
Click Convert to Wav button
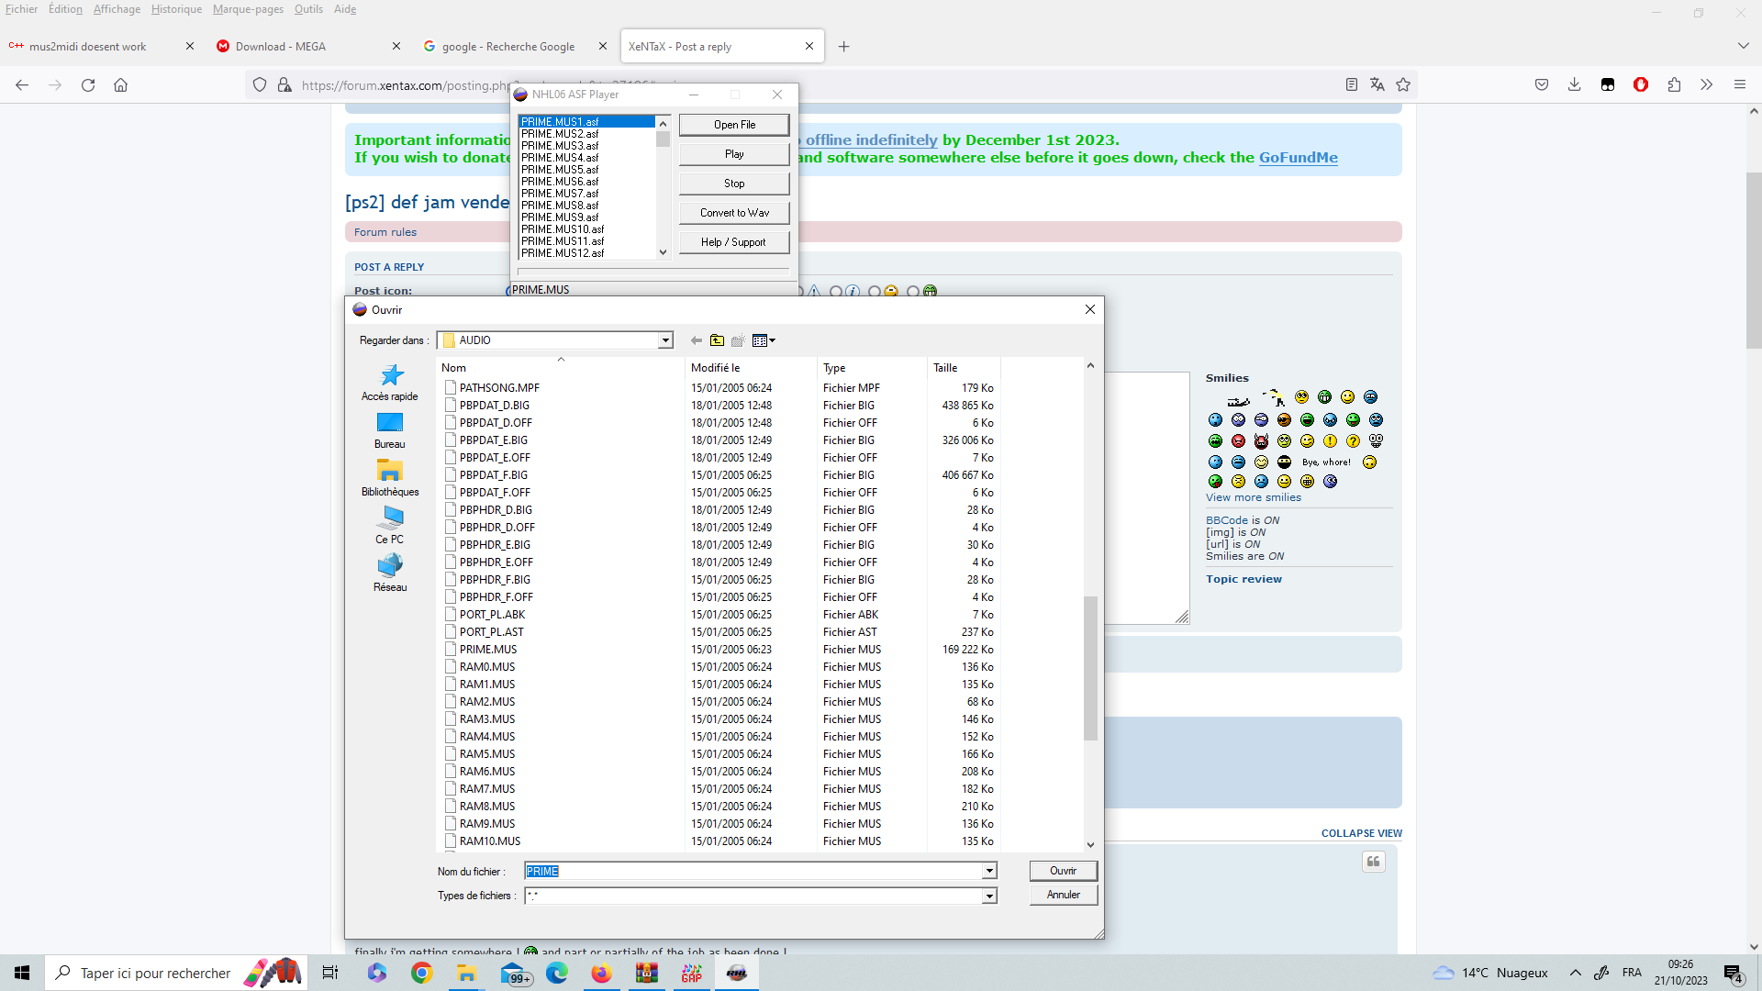tap(734, 213)
